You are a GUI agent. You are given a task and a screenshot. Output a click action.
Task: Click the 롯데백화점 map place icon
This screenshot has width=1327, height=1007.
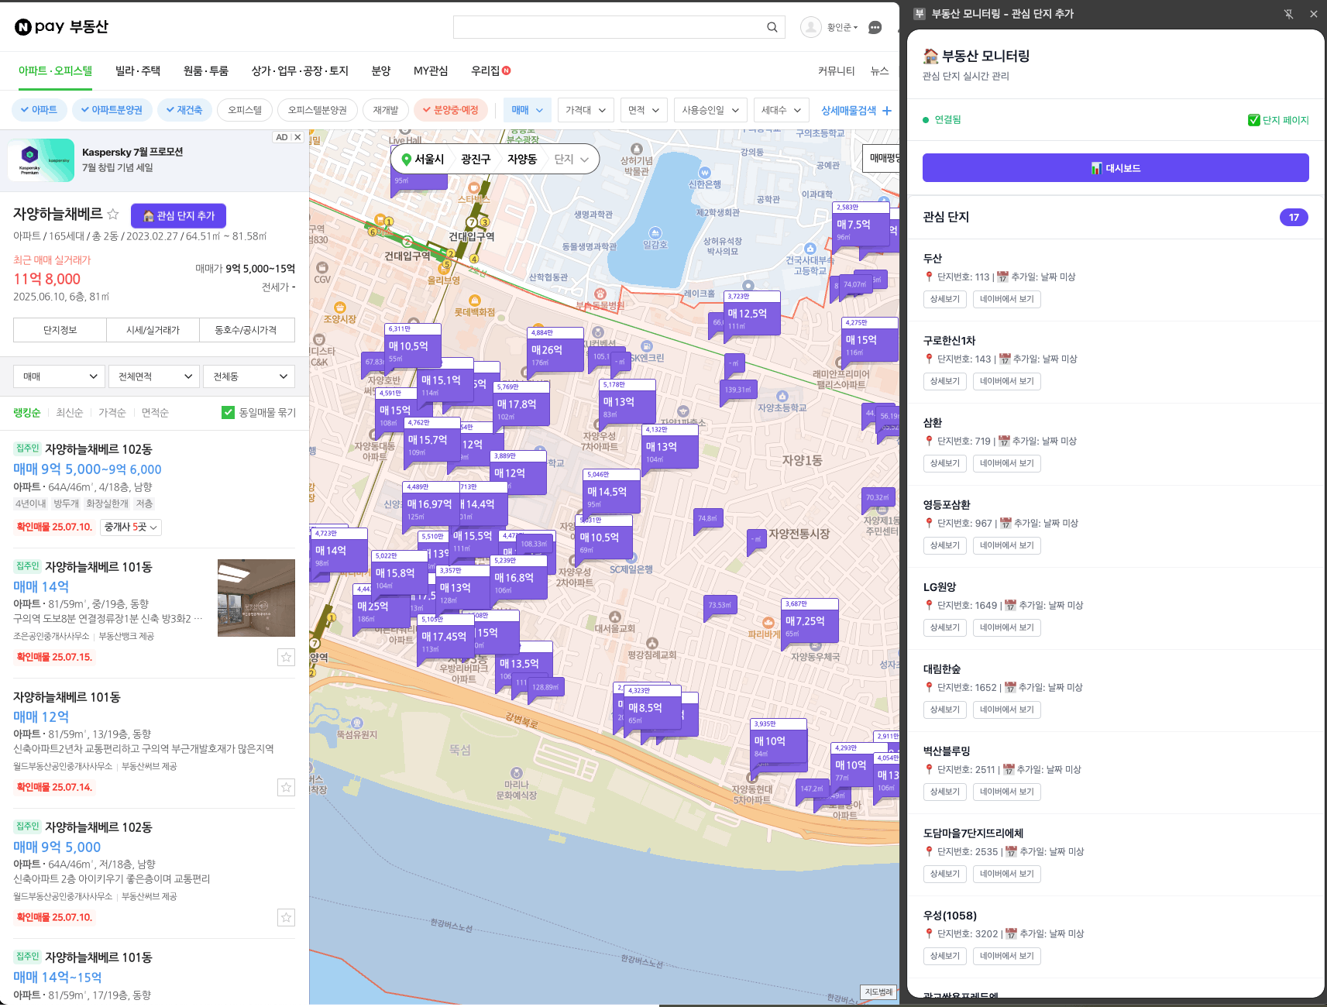[475, 301]
